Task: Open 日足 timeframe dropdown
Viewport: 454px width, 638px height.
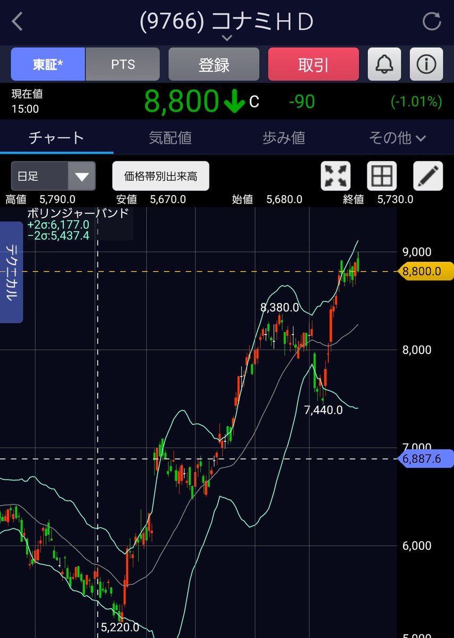Action: tap(53, 176)
